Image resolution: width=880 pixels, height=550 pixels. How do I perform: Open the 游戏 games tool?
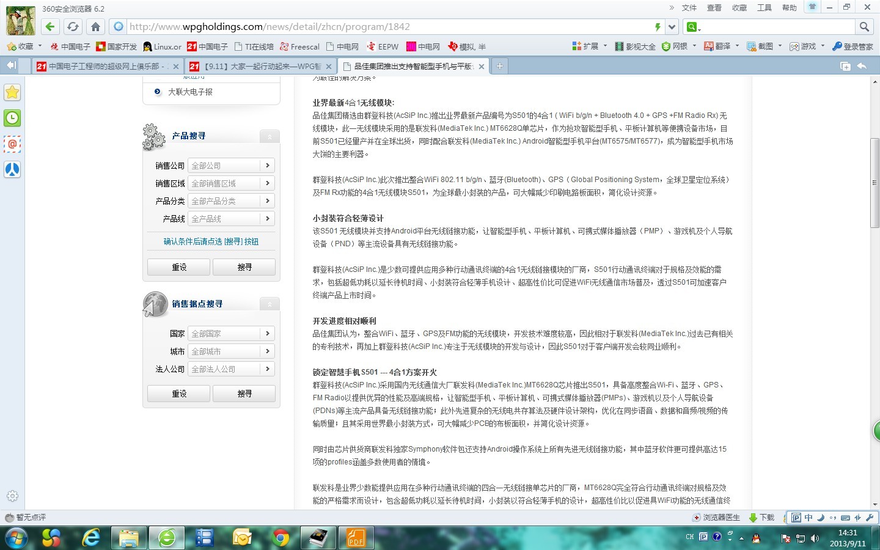(x=807, y=46)
